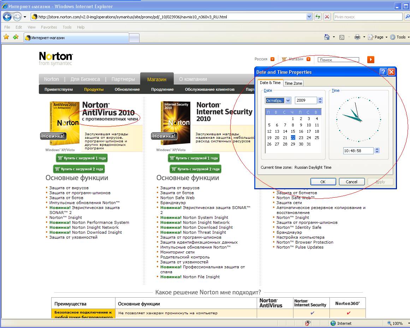Viewport: 410px width, 328px height.
Task: Click the Print icon
Action: [x=357, y=37]
